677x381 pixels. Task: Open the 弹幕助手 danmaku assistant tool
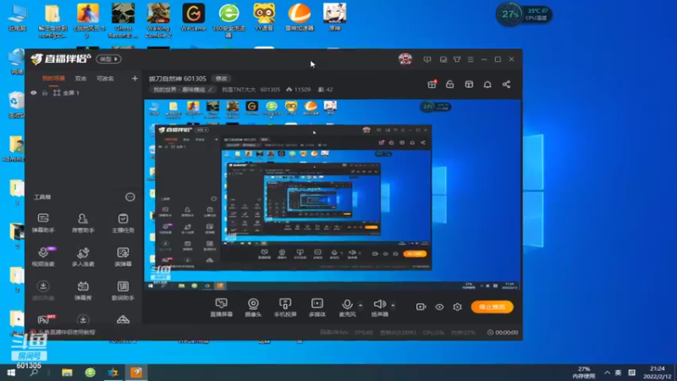click(43, 223)
